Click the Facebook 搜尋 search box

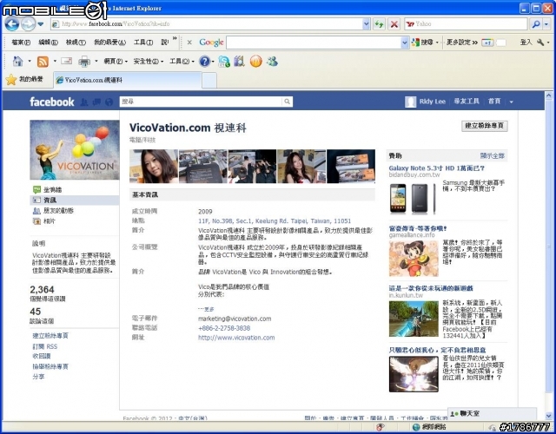tap(201, 102)
